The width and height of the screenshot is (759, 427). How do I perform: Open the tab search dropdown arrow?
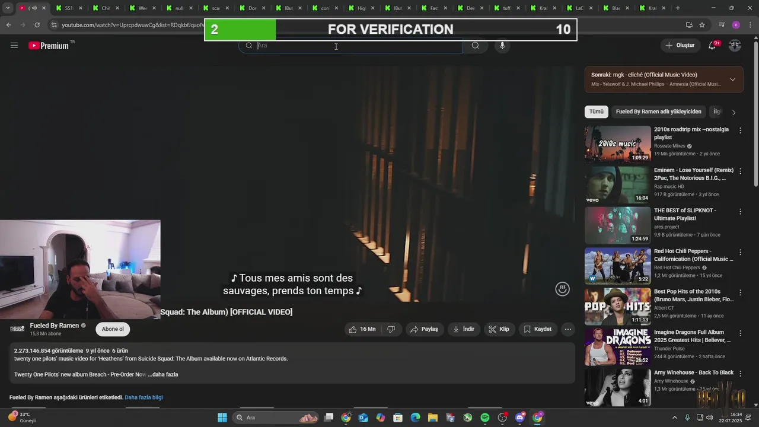coord(8,8)
